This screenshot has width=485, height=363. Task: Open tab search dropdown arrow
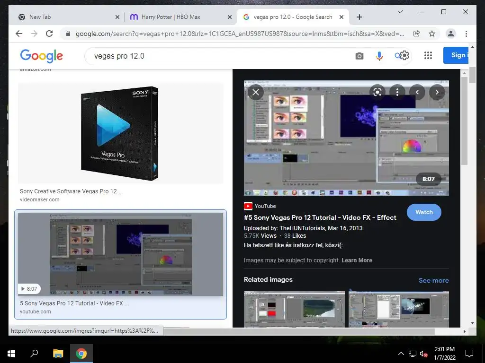(x=400, y=12)
